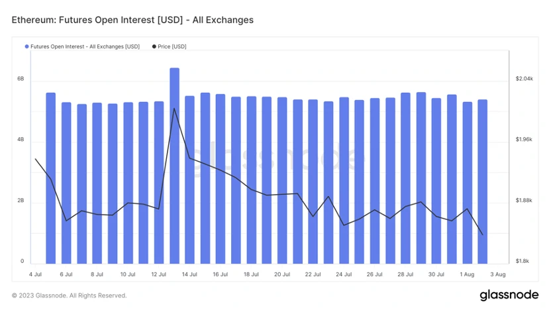Image resolution: width=551 pixels, height=310 pixels.
Task: Click the black Price legend dot
Action: (x=154, y=47)
